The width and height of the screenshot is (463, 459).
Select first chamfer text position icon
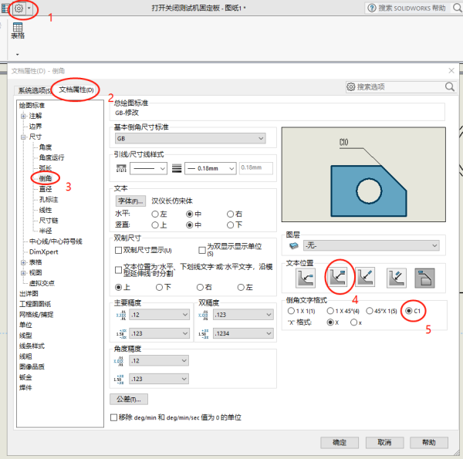click(x=306, y=278)
